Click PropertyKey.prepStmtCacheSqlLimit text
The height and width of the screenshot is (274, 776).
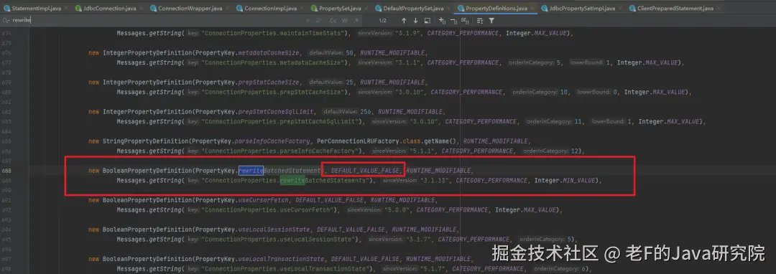point(254,112)
